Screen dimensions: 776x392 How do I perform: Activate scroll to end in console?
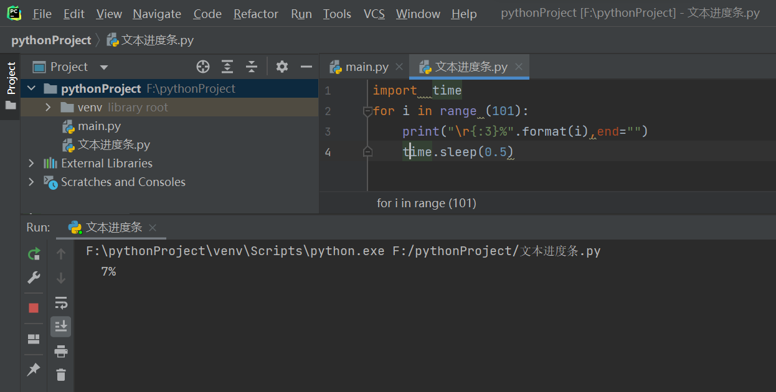[60, 326]
